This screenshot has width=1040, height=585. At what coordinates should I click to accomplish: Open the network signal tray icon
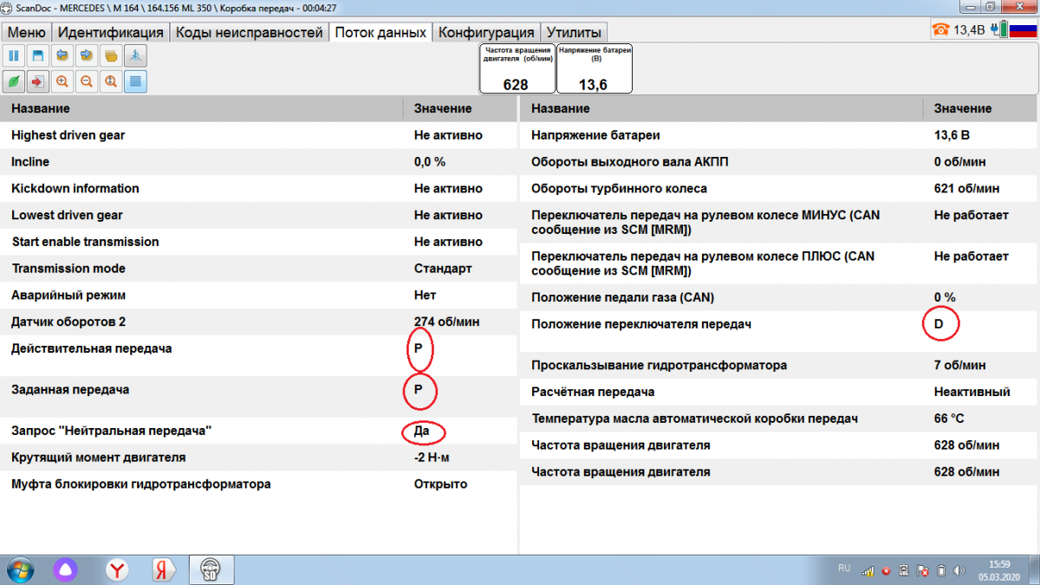click(868, 571)
